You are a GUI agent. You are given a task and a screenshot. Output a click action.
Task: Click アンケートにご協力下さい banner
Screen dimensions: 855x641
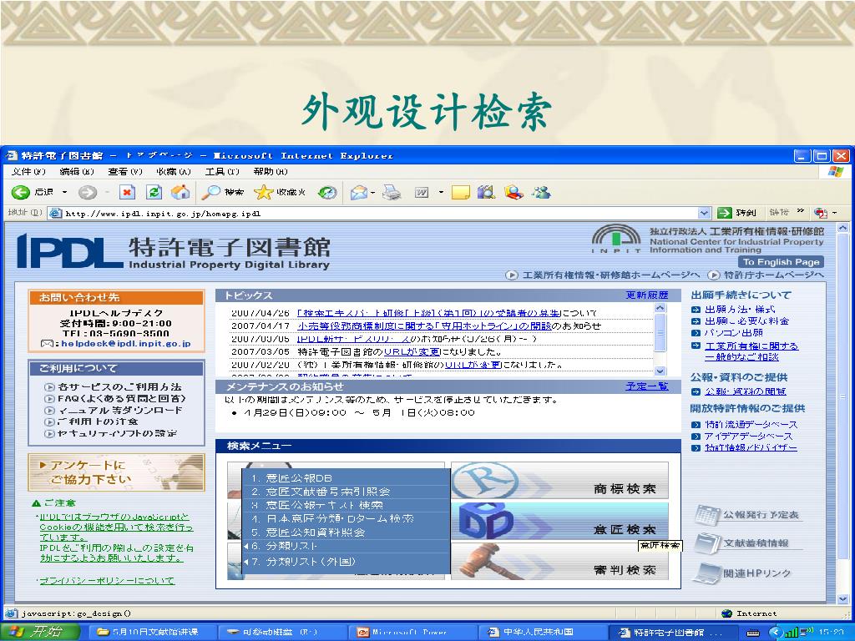tap(116, 472)
